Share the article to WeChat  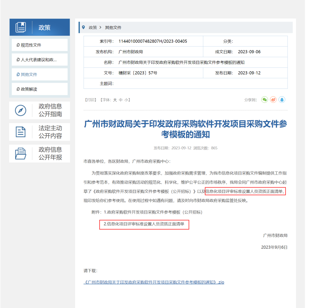(x=264, y=100)
